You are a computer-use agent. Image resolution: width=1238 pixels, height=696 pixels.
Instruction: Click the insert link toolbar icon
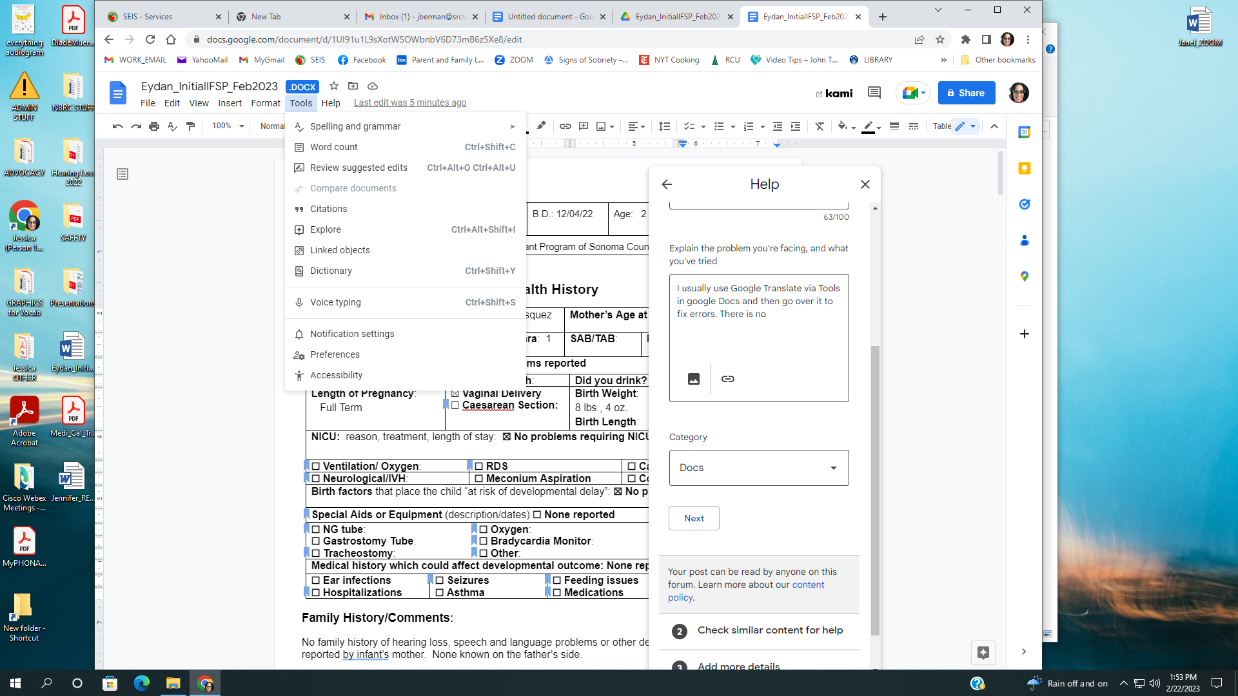[x=565, y=126]
